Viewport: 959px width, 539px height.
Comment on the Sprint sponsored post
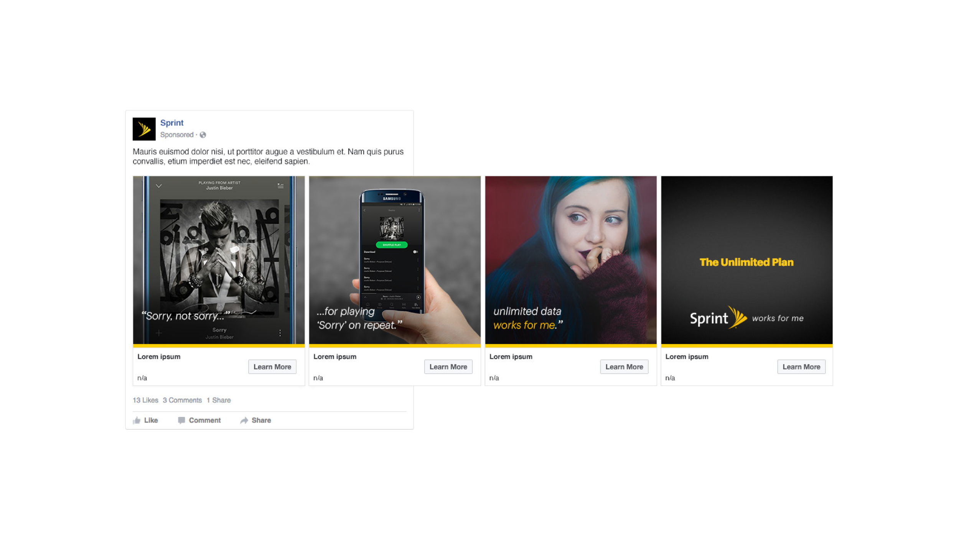199,421
